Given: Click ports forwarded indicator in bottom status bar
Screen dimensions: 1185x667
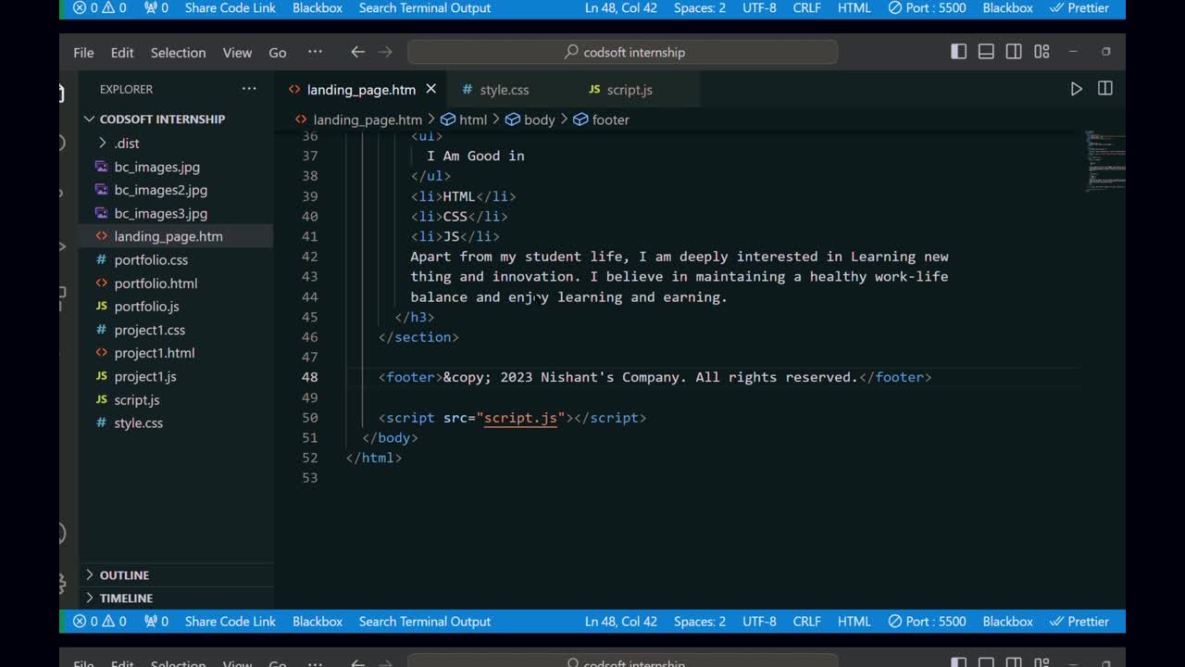Looking at the screenshot, I should click(x=156, y=622).
